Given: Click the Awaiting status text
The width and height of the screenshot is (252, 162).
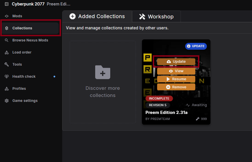Looking at the screenshot, I should [199, 105].
